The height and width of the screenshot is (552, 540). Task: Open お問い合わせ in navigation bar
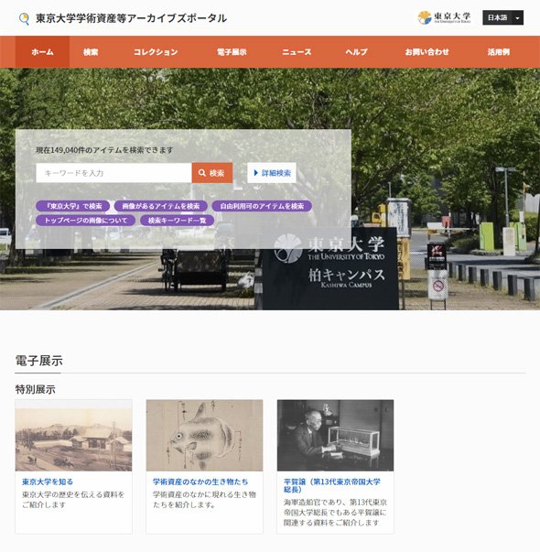click(x=427, y=52)
